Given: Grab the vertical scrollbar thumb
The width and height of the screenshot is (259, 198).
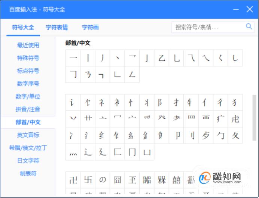Looking at the screenshot, I should pyautogui.click(x=255, y=118).
